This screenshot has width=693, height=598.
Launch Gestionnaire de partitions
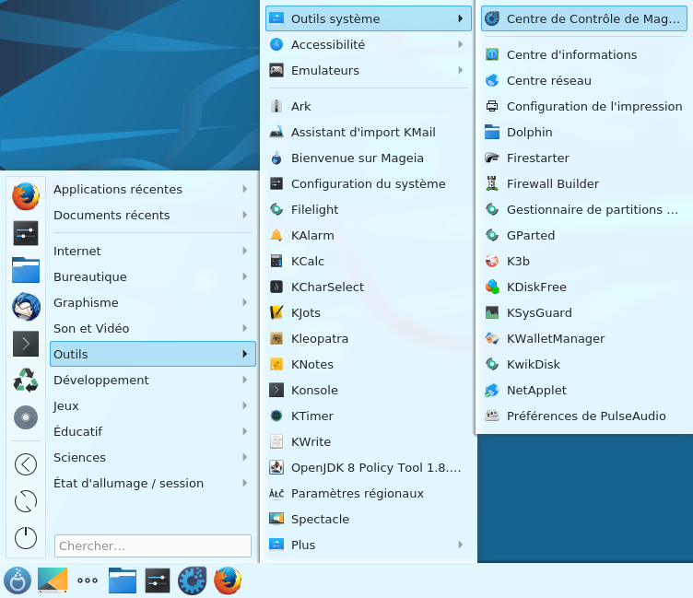[x=584, y=209]
